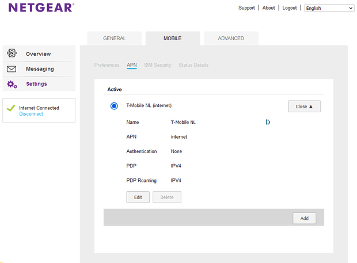Collapse APN details with Close button
The image size is (357, 263).
click(x=304, y=106)
